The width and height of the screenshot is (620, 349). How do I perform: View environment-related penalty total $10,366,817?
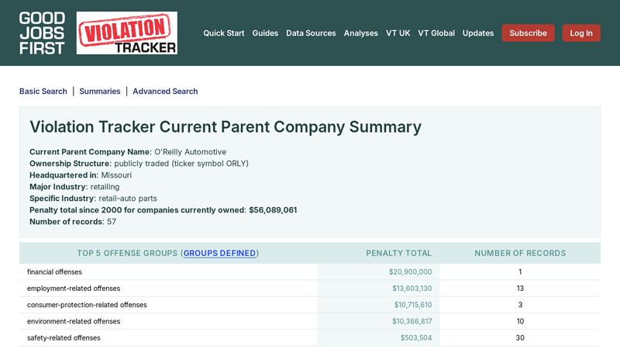pyautogui.click(x=412, y=321)
